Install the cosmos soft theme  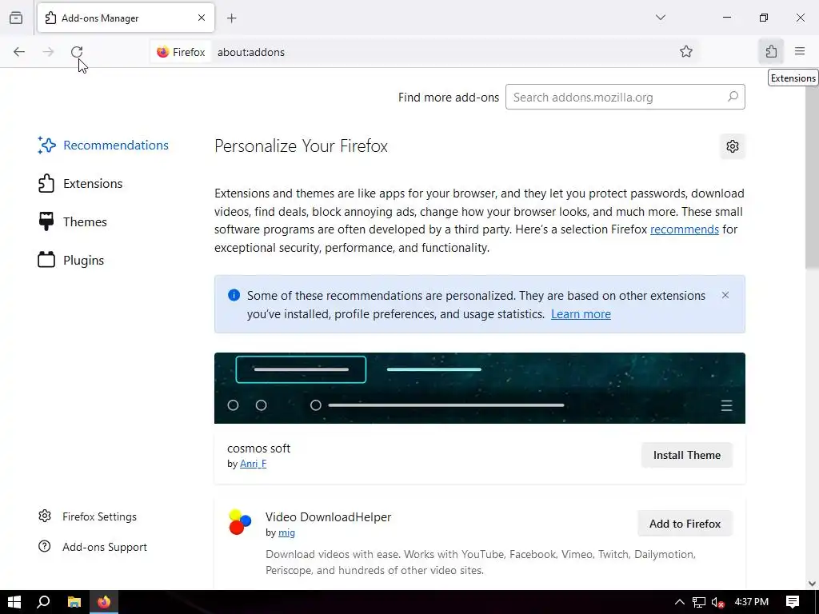click(686, 455)
